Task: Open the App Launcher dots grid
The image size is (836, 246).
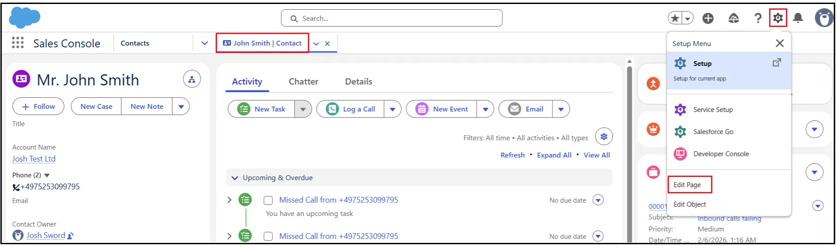Action: click(x=18, y=42)
